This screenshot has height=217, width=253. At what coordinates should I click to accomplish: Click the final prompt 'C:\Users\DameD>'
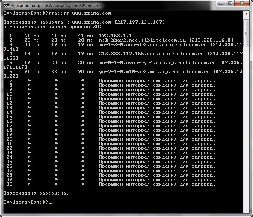tap(26, 202)
